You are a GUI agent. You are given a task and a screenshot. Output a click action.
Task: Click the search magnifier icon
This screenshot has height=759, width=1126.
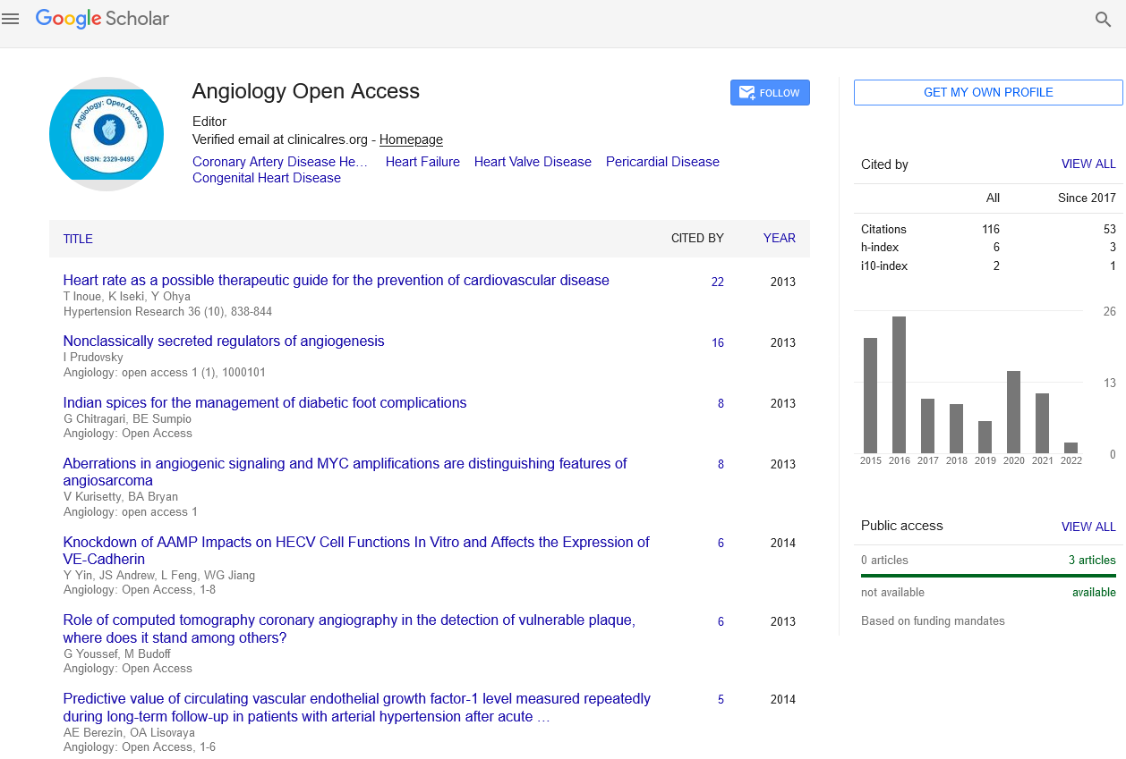(x=1104, y=20)
